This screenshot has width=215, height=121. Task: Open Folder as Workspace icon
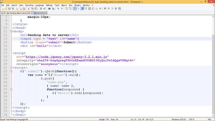[x=97, y=9]
